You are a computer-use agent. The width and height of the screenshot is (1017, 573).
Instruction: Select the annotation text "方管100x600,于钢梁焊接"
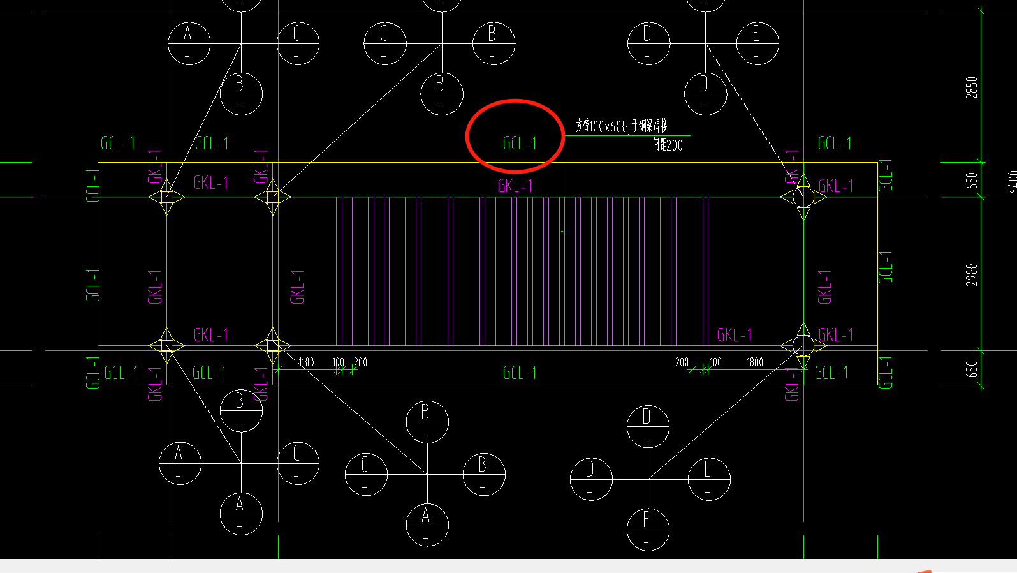tap(622, 126)
